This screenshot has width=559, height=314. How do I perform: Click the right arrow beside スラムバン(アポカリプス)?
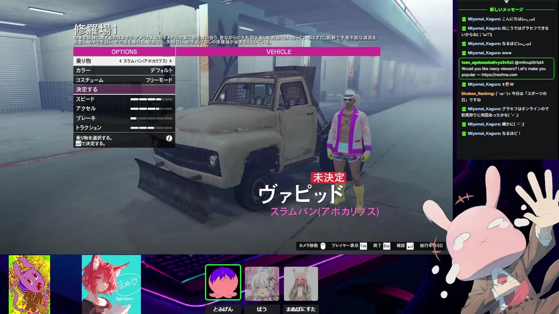(170, 61)
